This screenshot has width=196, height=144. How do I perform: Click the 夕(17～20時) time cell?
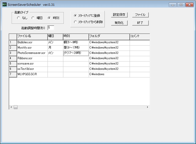pyautogui.click(x=76, y=53)
